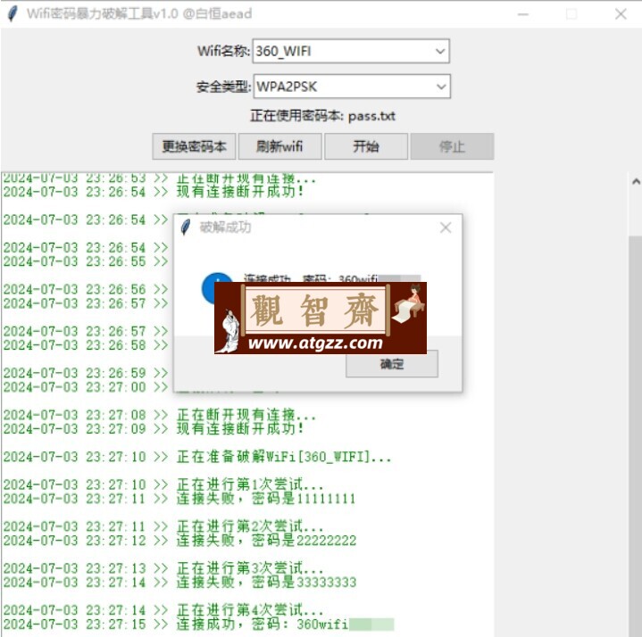
Task: Click the feather icon in 破解成功 dialog
Action: tap(186, 227)
